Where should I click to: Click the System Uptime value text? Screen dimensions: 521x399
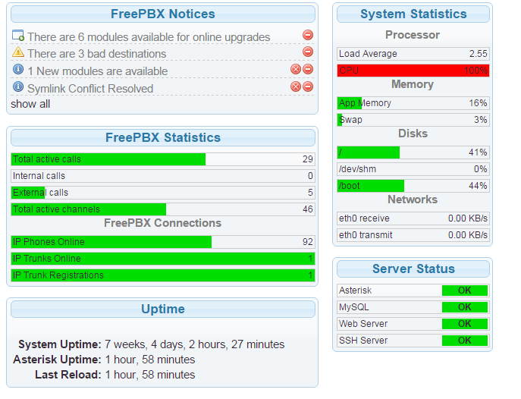pos(195,344)
